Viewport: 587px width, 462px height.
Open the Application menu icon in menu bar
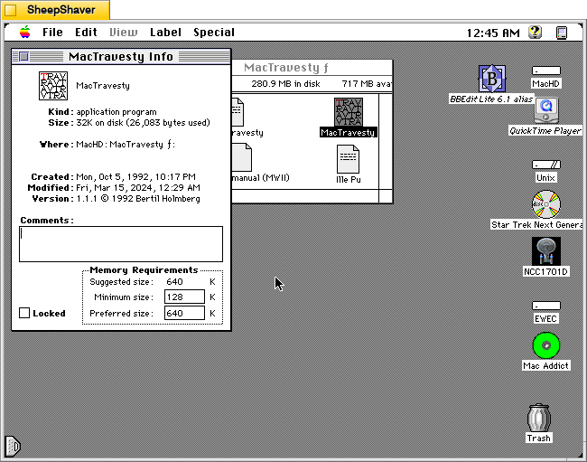(562, 33)
